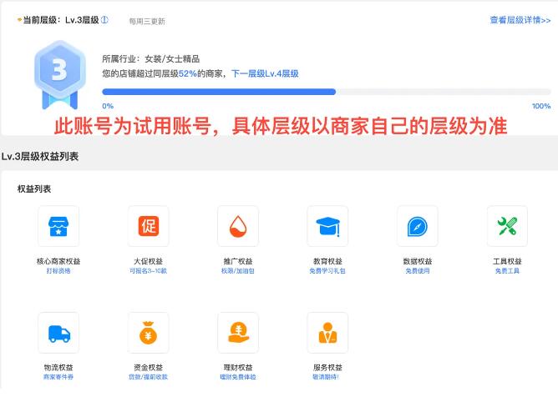558x402 pixels.
Task: Click the orange 促 大促权益 icon
Action: click(x=149, y=226)
